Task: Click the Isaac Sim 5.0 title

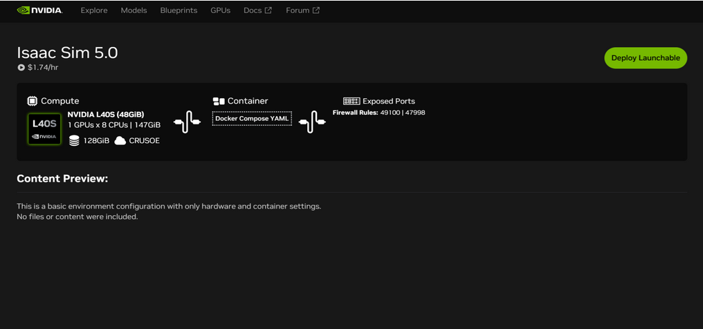Action: pyautogui.click(x=67, y=53)
